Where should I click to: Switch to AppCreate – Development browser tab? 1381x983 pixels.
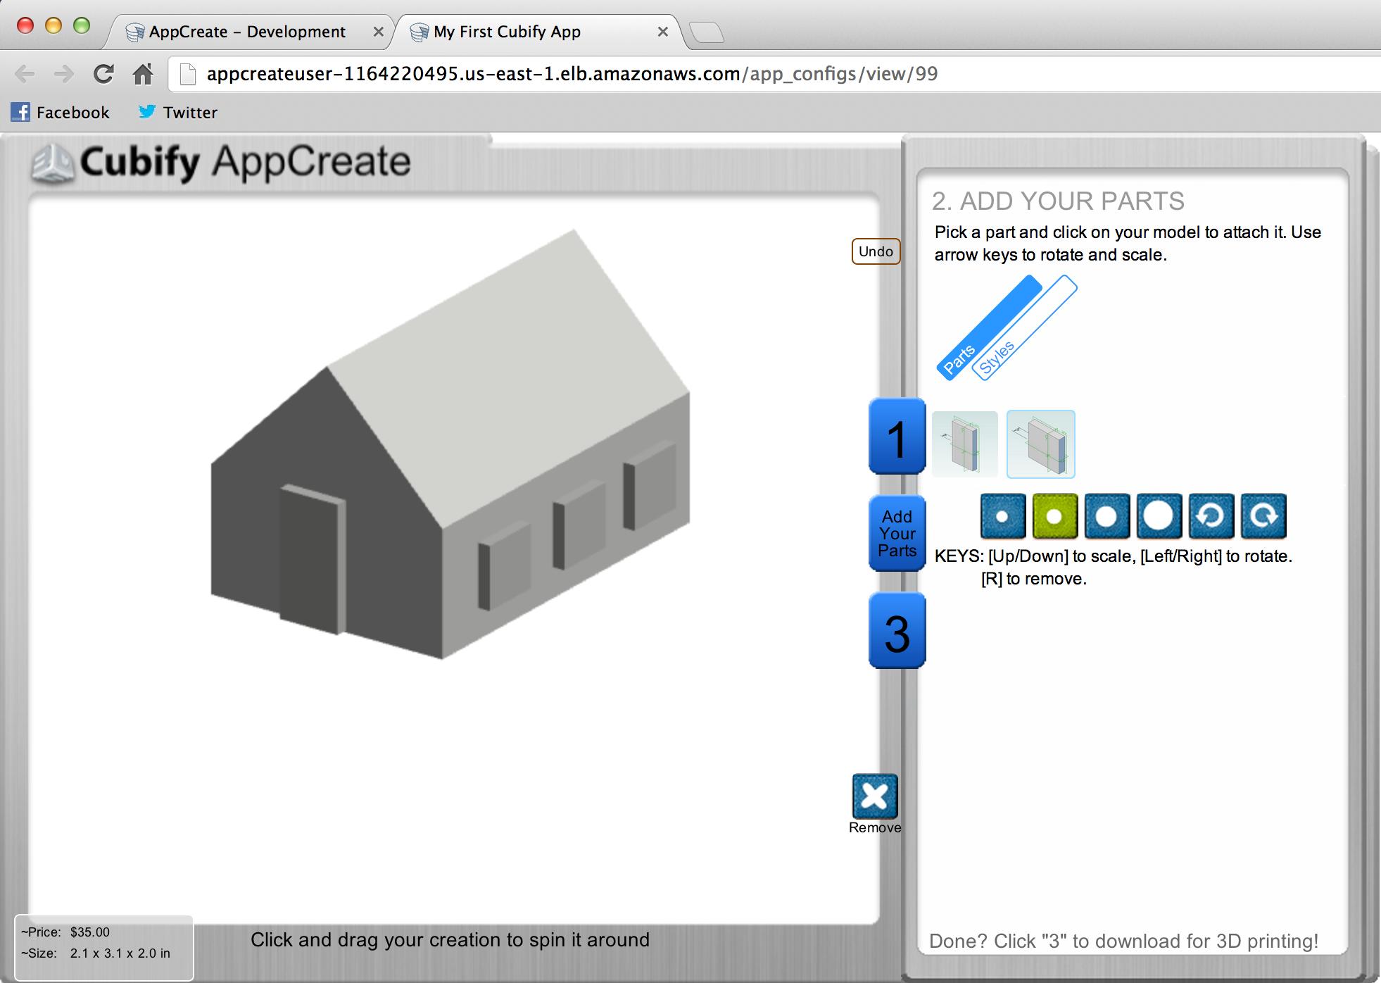247,32
